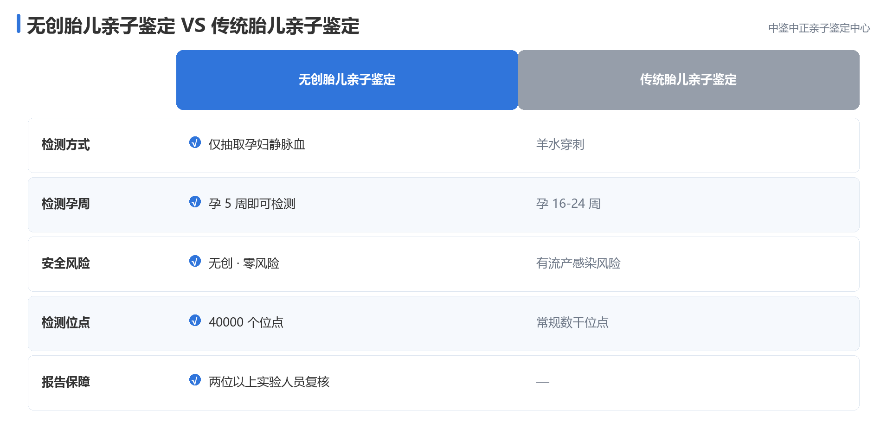Click the check icon beside 无创 · 零风险
Image resolution: width=887 pixels, height=436 pixels.
pyautogui.click(x=195, y=261)
